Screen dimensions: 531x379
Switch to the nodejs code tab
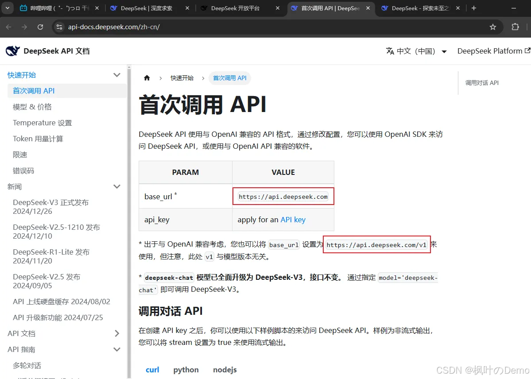(x=225, y=369)
